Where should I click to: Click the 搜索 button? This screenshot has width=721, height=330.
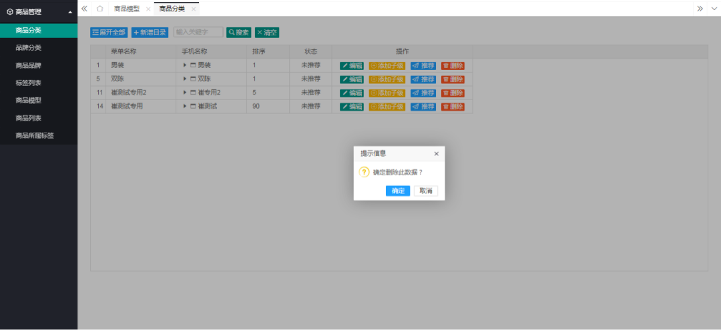coord(238,33)
